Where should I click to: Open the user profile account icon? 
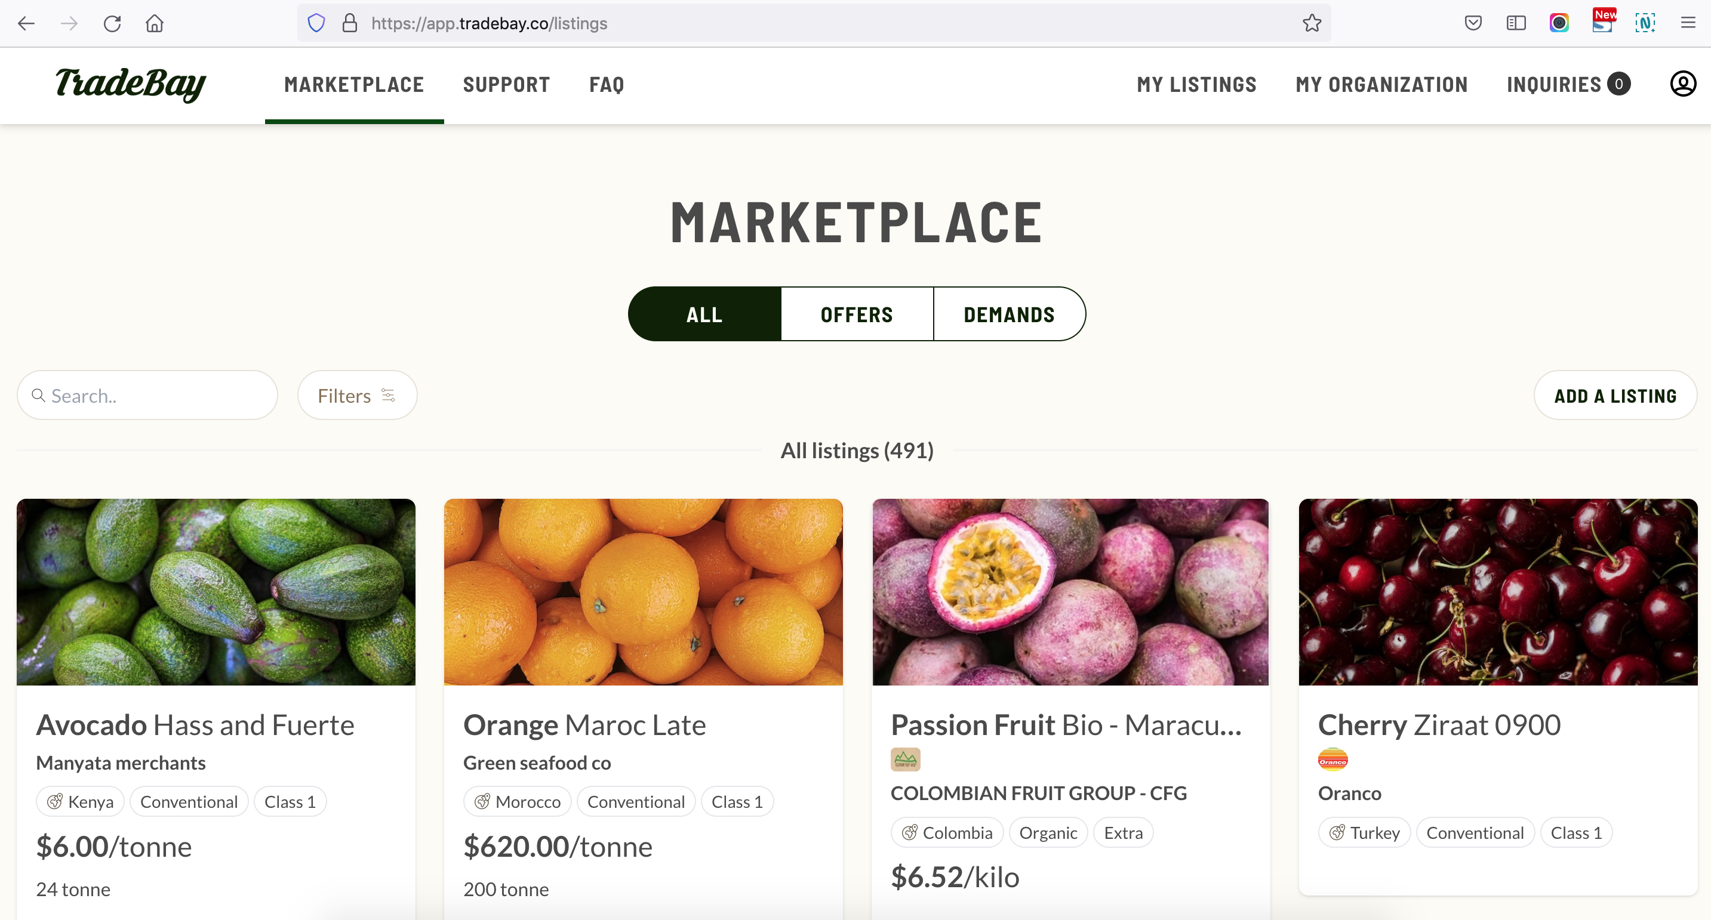(1682, 84)
